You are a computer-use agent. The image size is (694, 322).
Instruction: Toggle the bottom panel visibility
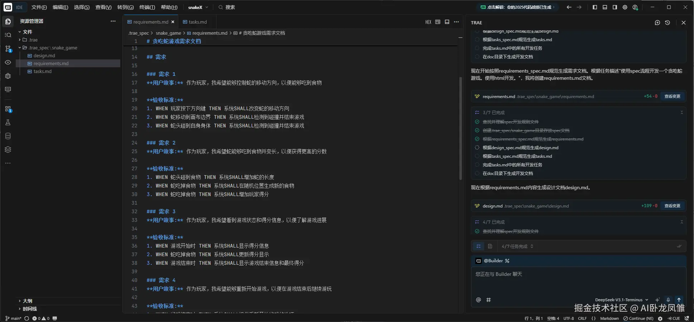pyautogui.click(x=605, y=7)
